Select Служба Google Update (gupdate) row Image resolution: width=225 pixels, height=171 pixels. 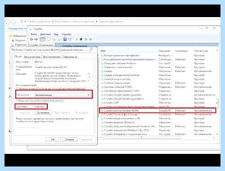[158, 95]
